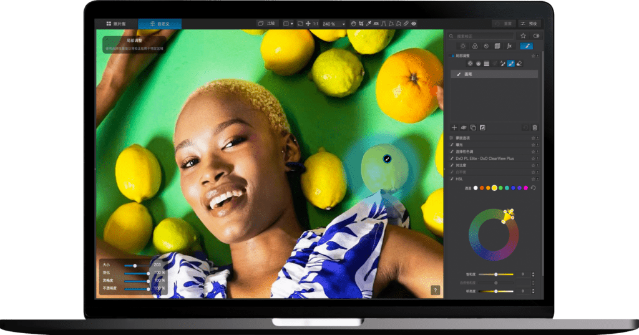Toggle the active corrections switch beside search
The image size is (639, 335).
(x=536, y=36)
